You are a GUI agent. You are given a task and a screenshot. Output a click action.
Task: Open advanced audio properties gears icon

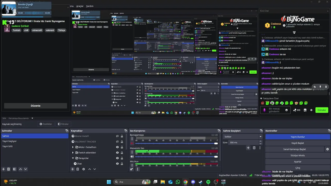click(x=132, y=169)
